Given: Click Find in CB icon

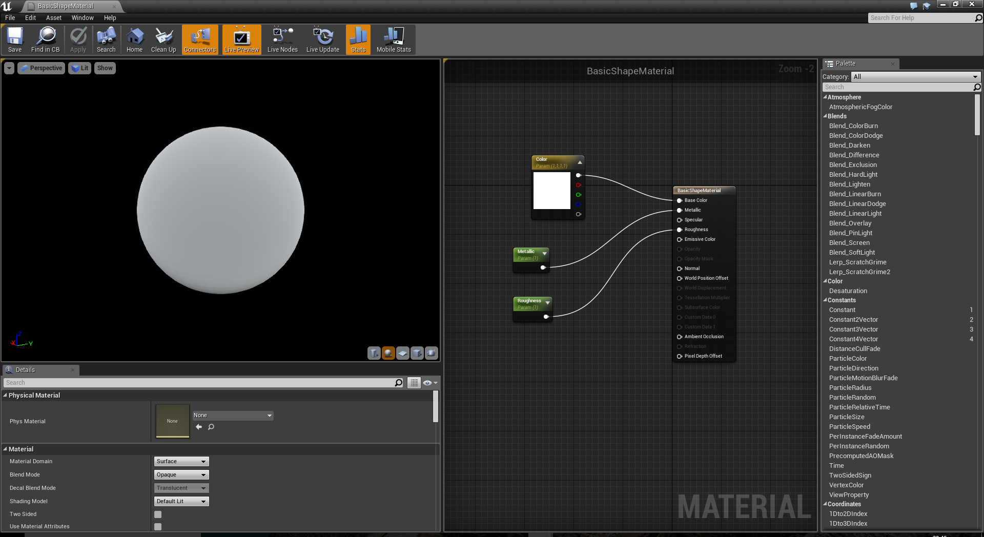Looking at the screenshot, I should click(46, 39).
